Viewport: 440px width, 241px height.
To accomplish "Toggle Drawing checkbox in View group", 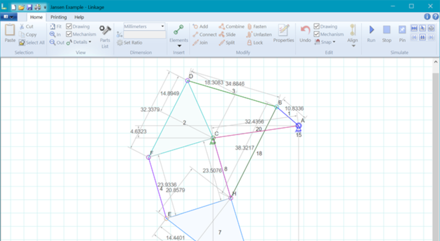I will [69, 26].
